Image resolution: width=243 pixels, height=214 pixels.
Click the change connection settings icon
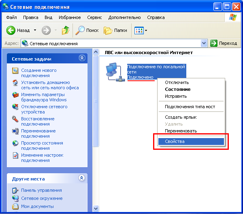[x=15, y=155]
